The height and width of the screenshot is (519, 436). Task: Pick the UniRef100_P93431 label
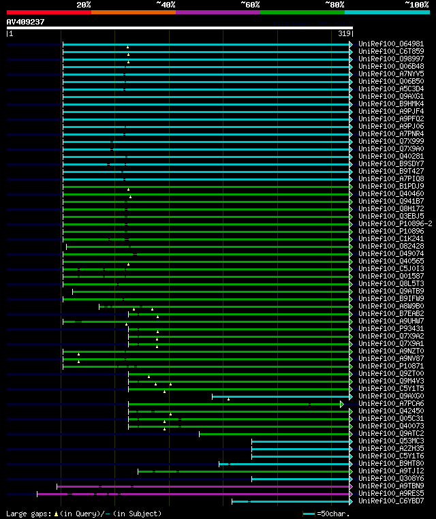point(391,329)
